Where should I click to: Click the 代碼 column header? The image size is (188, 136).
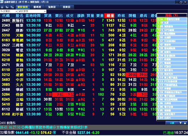pyautogui.click(x=6, y=16)
